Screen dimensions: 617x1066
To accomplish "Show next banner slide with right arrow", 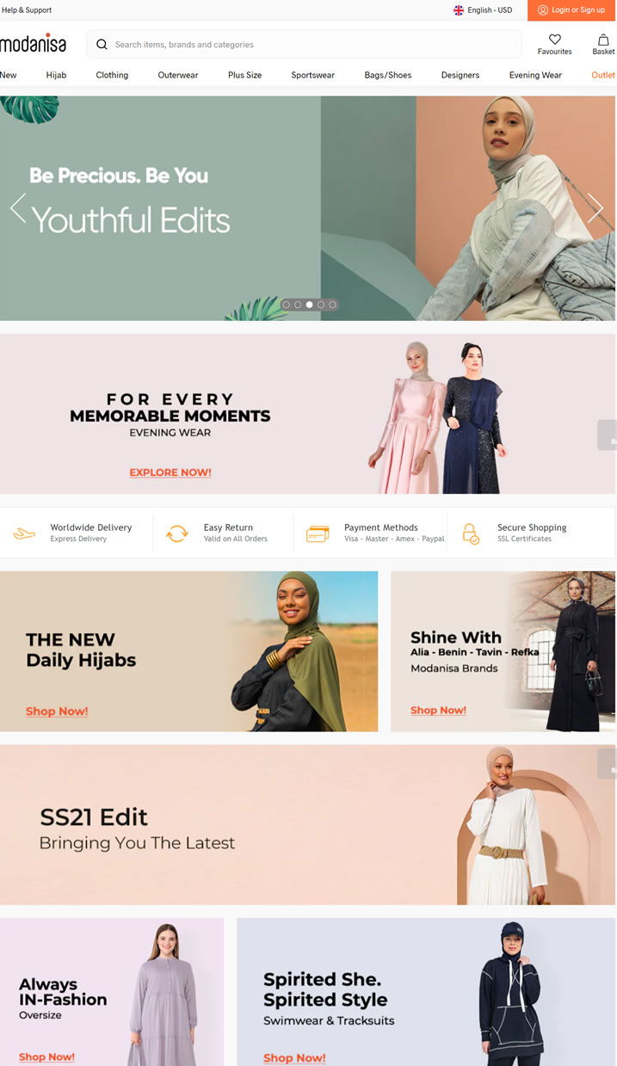I will point(595,208).
